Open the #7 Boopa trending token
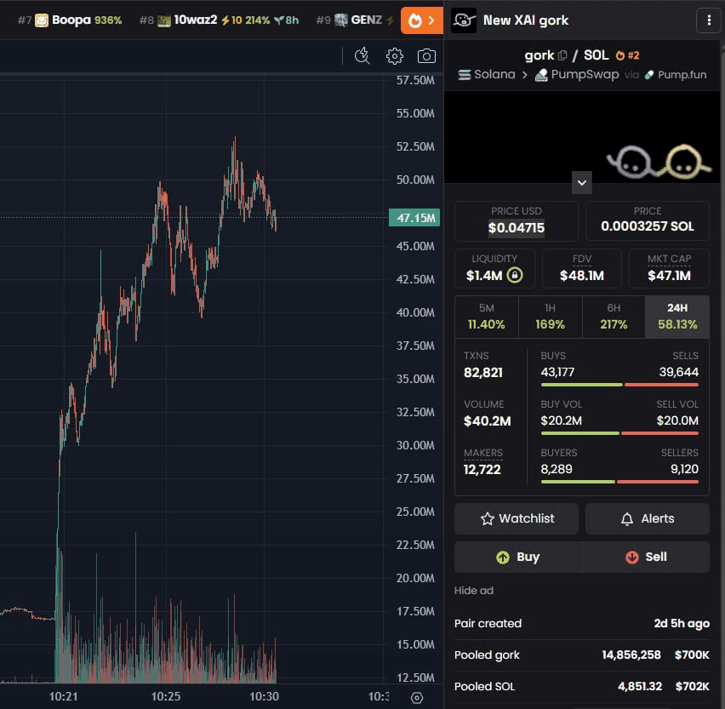Screen dimensions: 725x709 click(x=70, y=20)
